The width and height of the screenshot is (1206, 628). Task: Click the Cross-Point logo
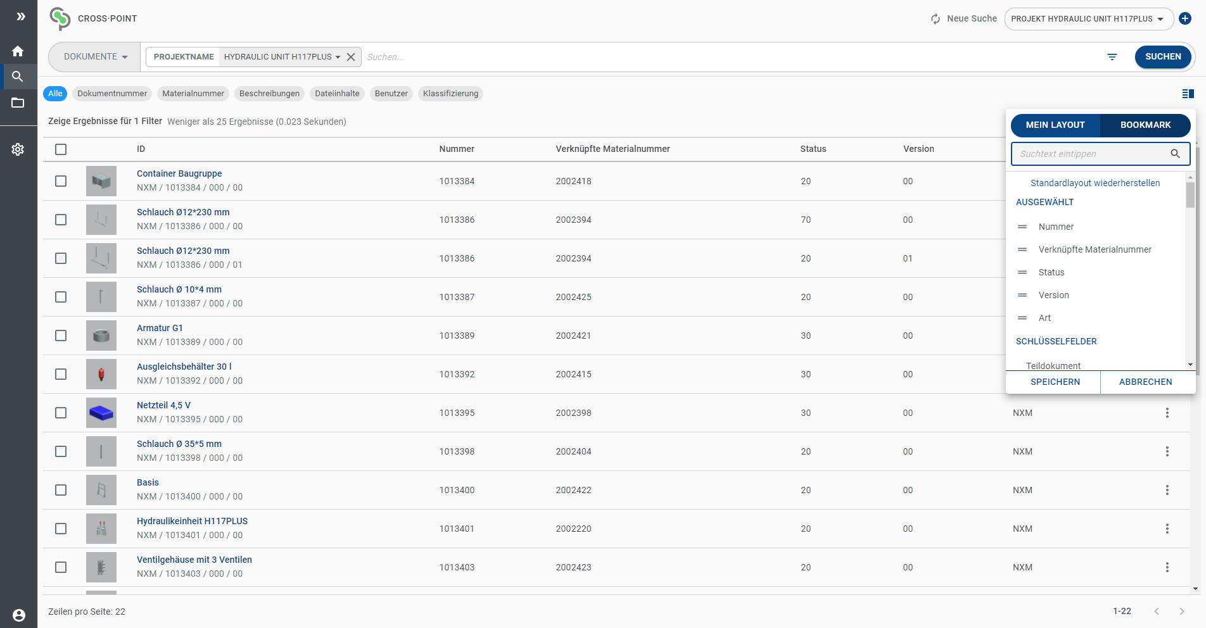(60, 19)
